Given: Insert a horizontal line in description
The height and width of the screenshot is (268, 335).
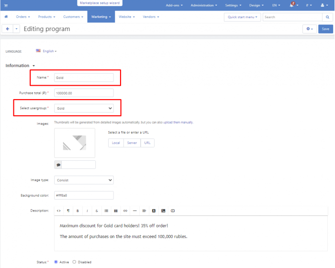Looking at the screenshot, I should click(134, 211).
